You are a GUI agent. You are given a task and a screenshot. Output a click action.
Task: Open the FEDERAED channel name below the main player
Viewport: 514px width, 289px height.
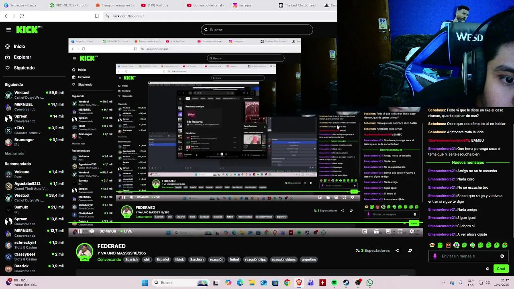pos(111,246)
